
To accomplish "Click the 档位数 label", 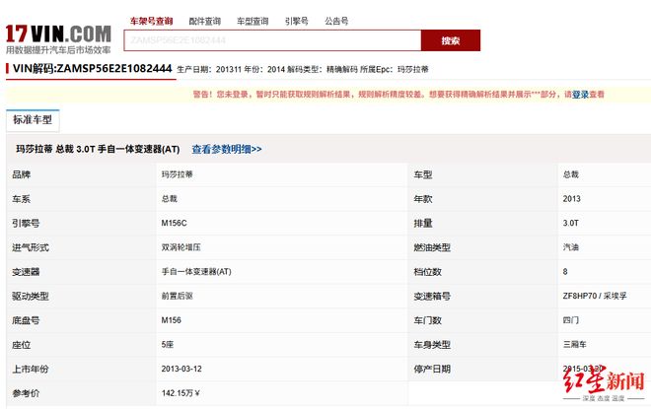I will (427, 272).
